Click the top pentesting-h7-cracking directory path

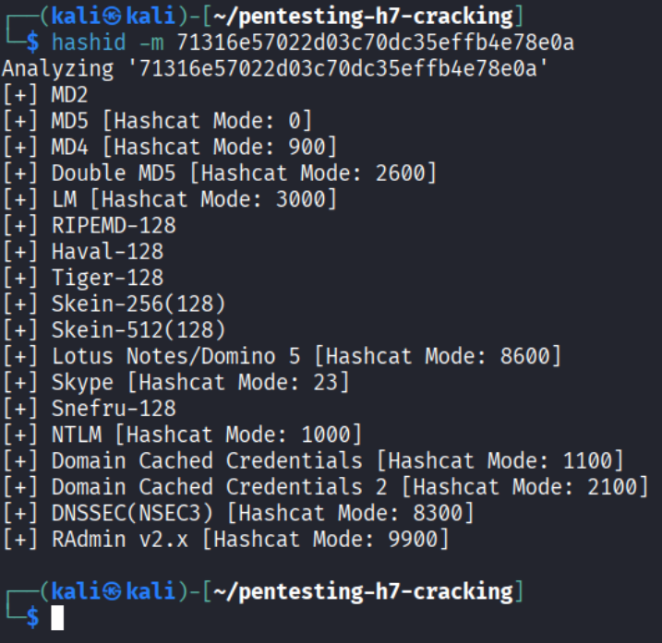363,17
